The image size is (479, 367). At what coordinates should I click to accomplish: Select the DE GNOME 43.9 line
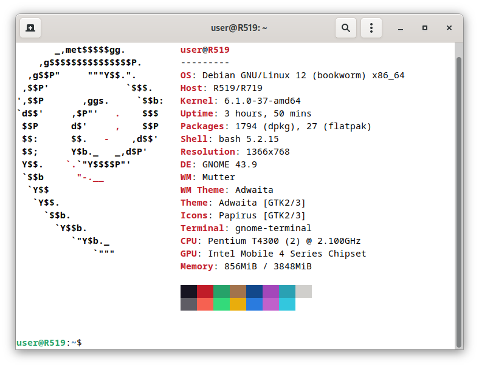[x=218, y=164]
